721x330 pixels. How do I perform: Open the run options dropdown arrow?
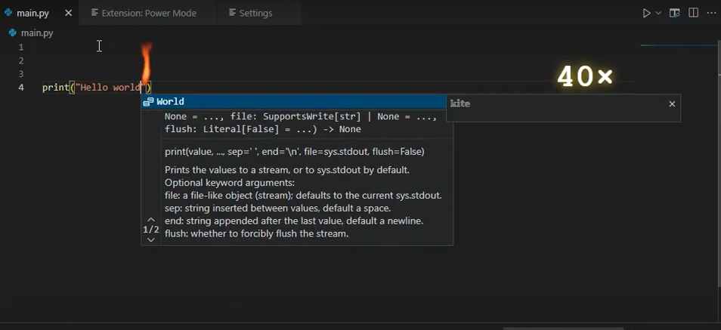point(658,13)
